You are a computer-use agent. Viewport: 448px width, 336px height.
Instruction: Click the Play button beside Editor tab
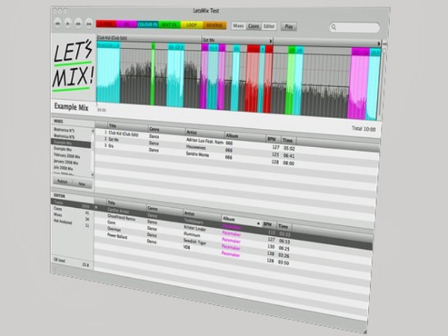[x=289, y=26]
